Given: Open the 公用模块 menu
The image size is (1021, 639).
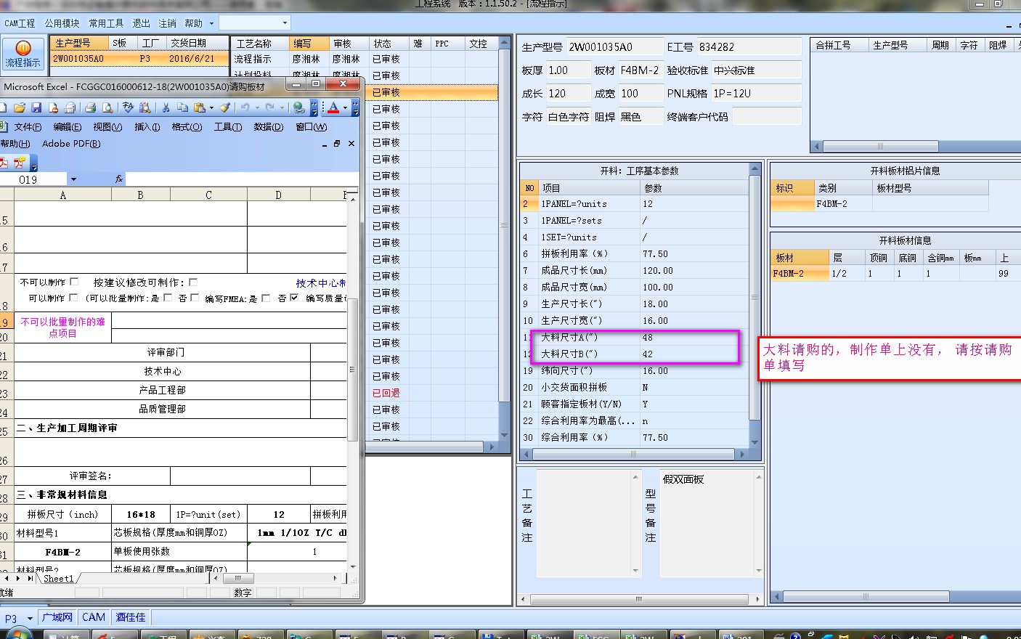Looking at the screenshot, I should coord(62,23).
